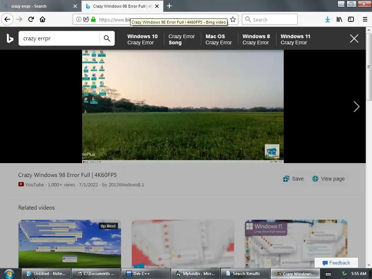Click scrollbar up arrow

pyautogui.click(x=369, y=30)
